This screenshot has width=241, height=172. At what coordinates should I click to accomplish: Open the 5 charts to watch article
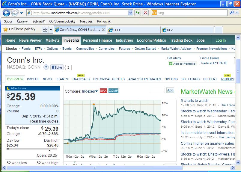pyautogui.click(x=195, y=101)
